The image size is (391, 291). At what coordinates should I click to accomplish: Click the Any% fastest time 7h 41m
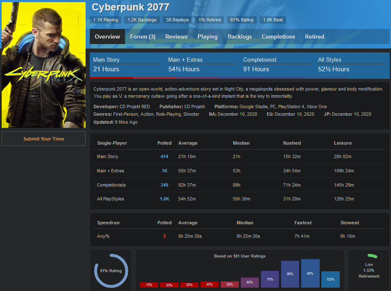coord(302,236)
